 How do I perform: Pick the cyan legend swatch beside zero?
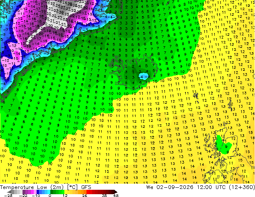pyautogui.click(x=49, y=192)
